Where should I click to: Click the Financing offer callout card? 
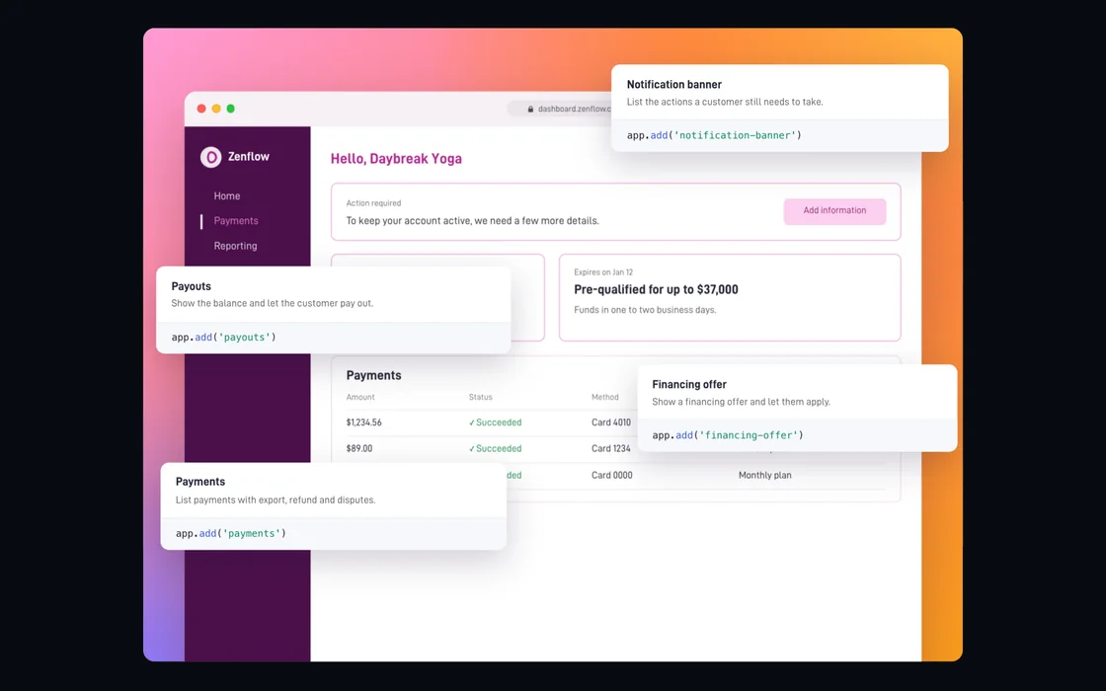coord(797,408)
